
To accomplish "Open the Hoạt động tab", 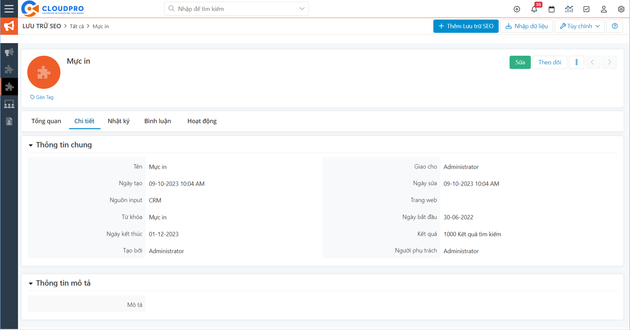I will 202,121.
